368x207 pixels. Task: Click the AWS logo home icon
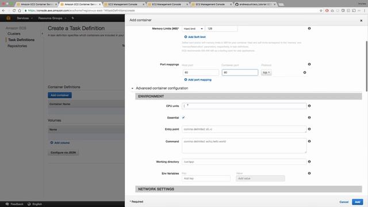click(x=9, y=18)
